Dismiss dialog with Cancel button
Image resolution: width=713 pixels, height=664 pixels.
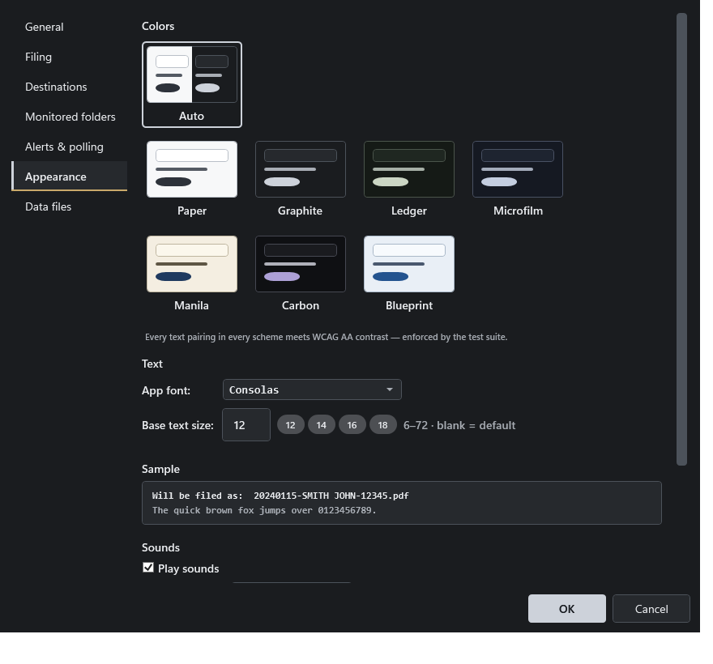tap(651, 609)
